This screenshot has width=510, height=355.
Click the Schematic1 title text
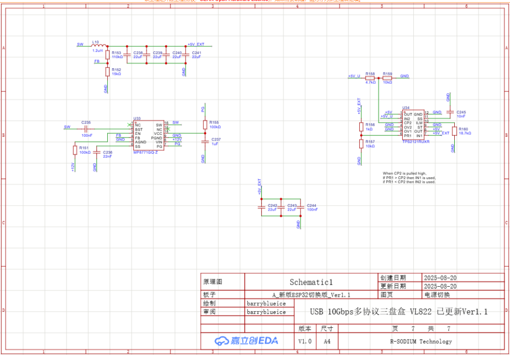coord(311,282)
